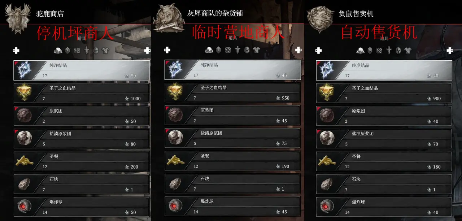Select helmet category icon in 灰犀商队的杂货铺

click(247, 50)
